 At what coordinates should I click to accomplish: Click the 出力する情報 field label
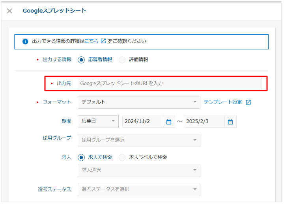[57, 59]
